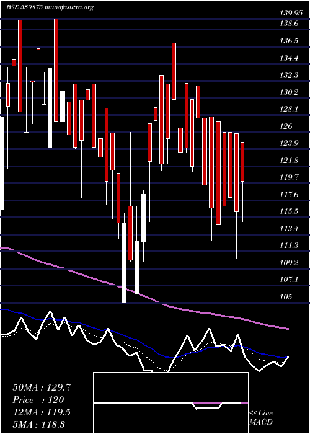The height and width of the screenshot is (434, 310).
Task: Select the '12MA : 119.5' readout
Action: coord(42,412)
